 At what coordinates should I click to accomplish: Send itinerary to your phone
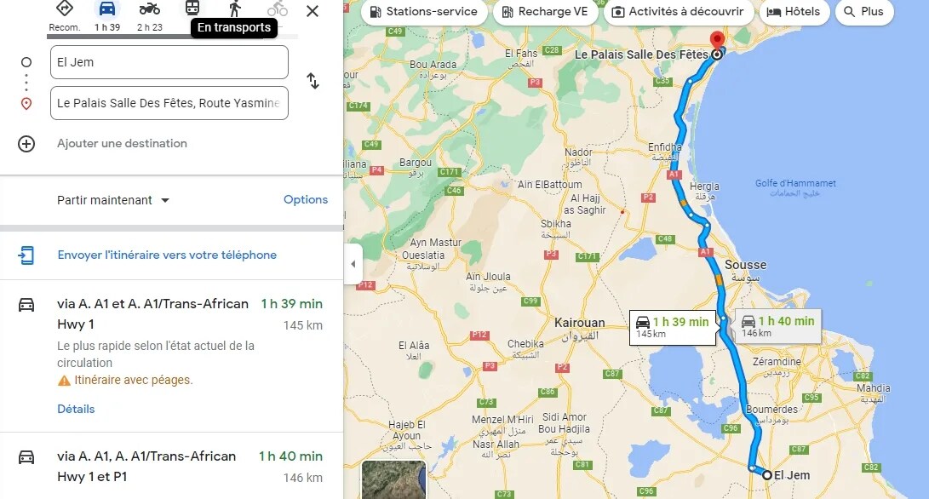tap(167, 255)
